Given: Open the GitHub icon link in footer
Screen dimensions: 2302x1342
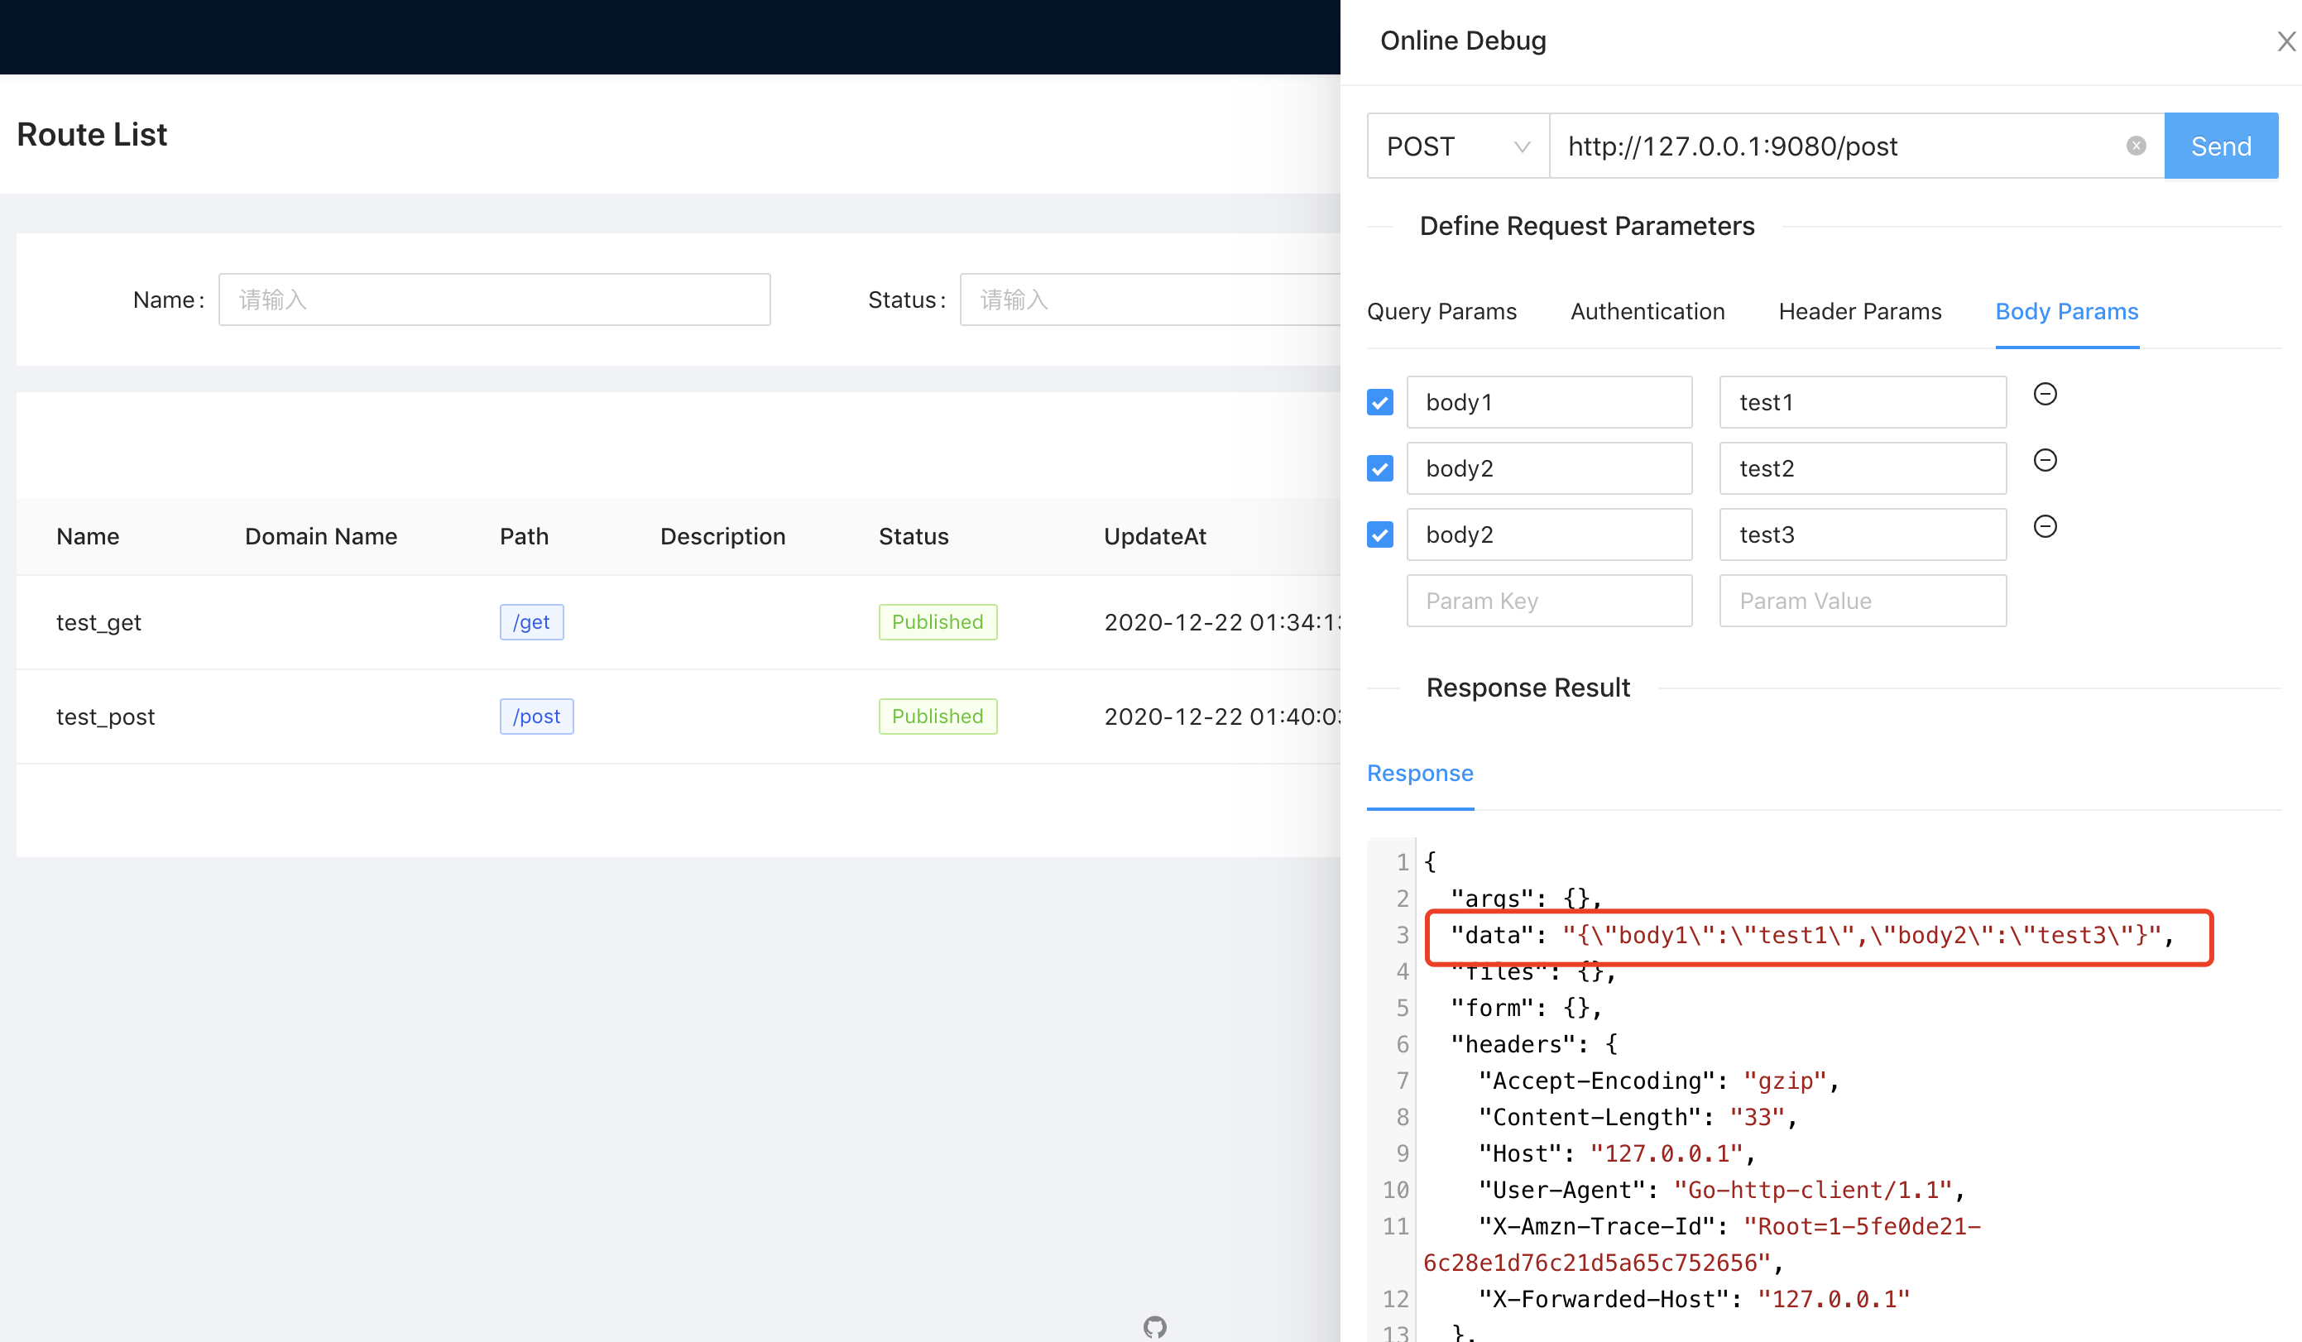Looking at the screenshot, I should click(x=1154, y=1326).
